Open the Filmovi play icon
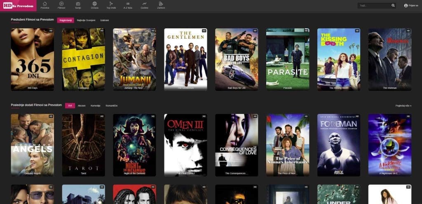 click(x=61, y=4)
